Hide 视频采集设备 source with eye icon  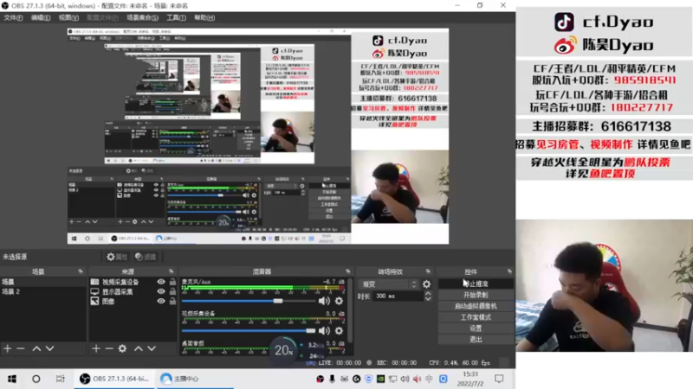pos(161,282)
